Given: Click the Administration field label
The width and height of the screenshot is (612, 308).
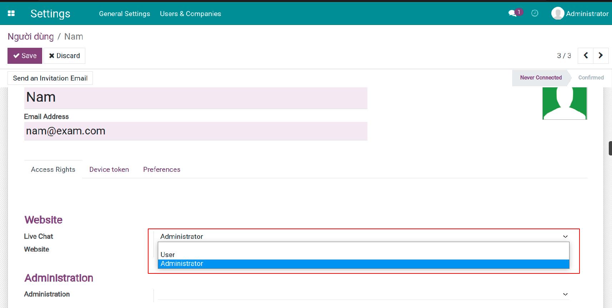Looking at the screenshot, I should point(47,294).
